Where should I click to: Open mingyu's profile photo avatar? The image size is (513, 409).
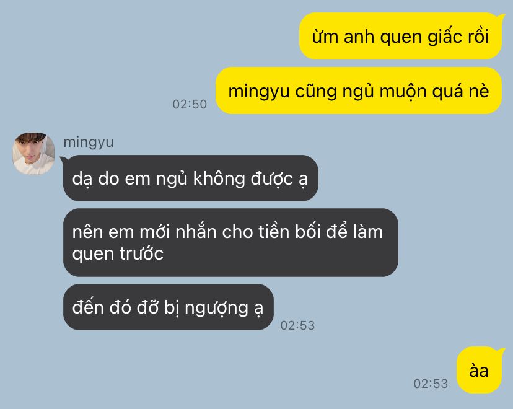pos(33,153)
